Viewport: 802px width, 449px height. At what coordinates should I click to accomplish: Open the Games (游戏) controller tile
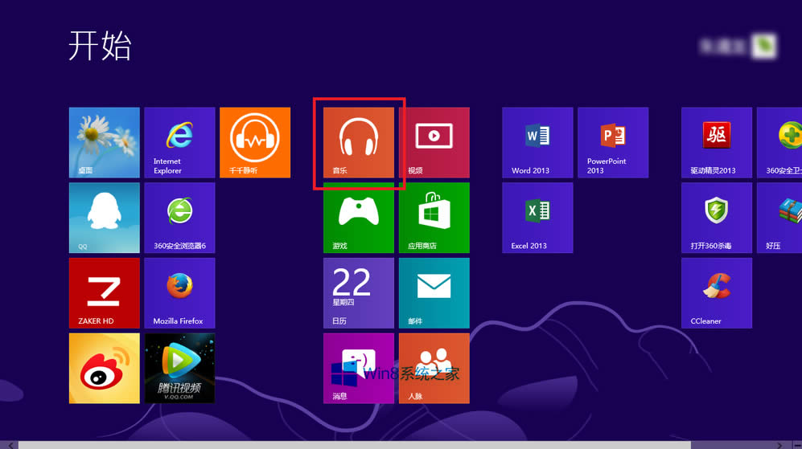click(x=359, y=218)
